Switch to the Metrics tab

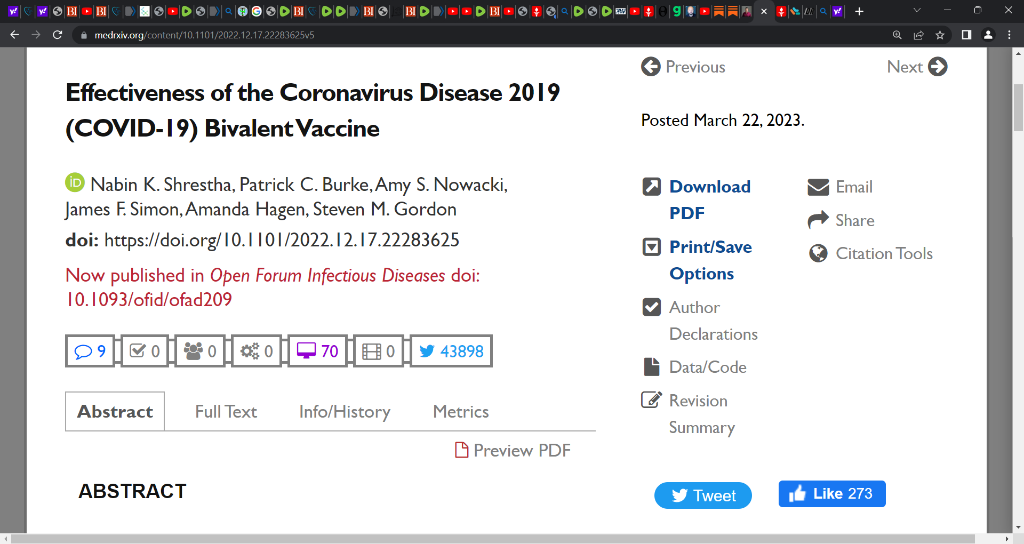tap(461, 412)
